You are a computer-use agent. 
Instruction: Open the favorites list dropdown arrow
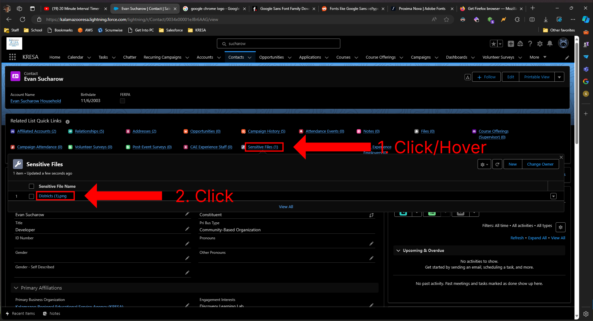(x=500, y=44)
